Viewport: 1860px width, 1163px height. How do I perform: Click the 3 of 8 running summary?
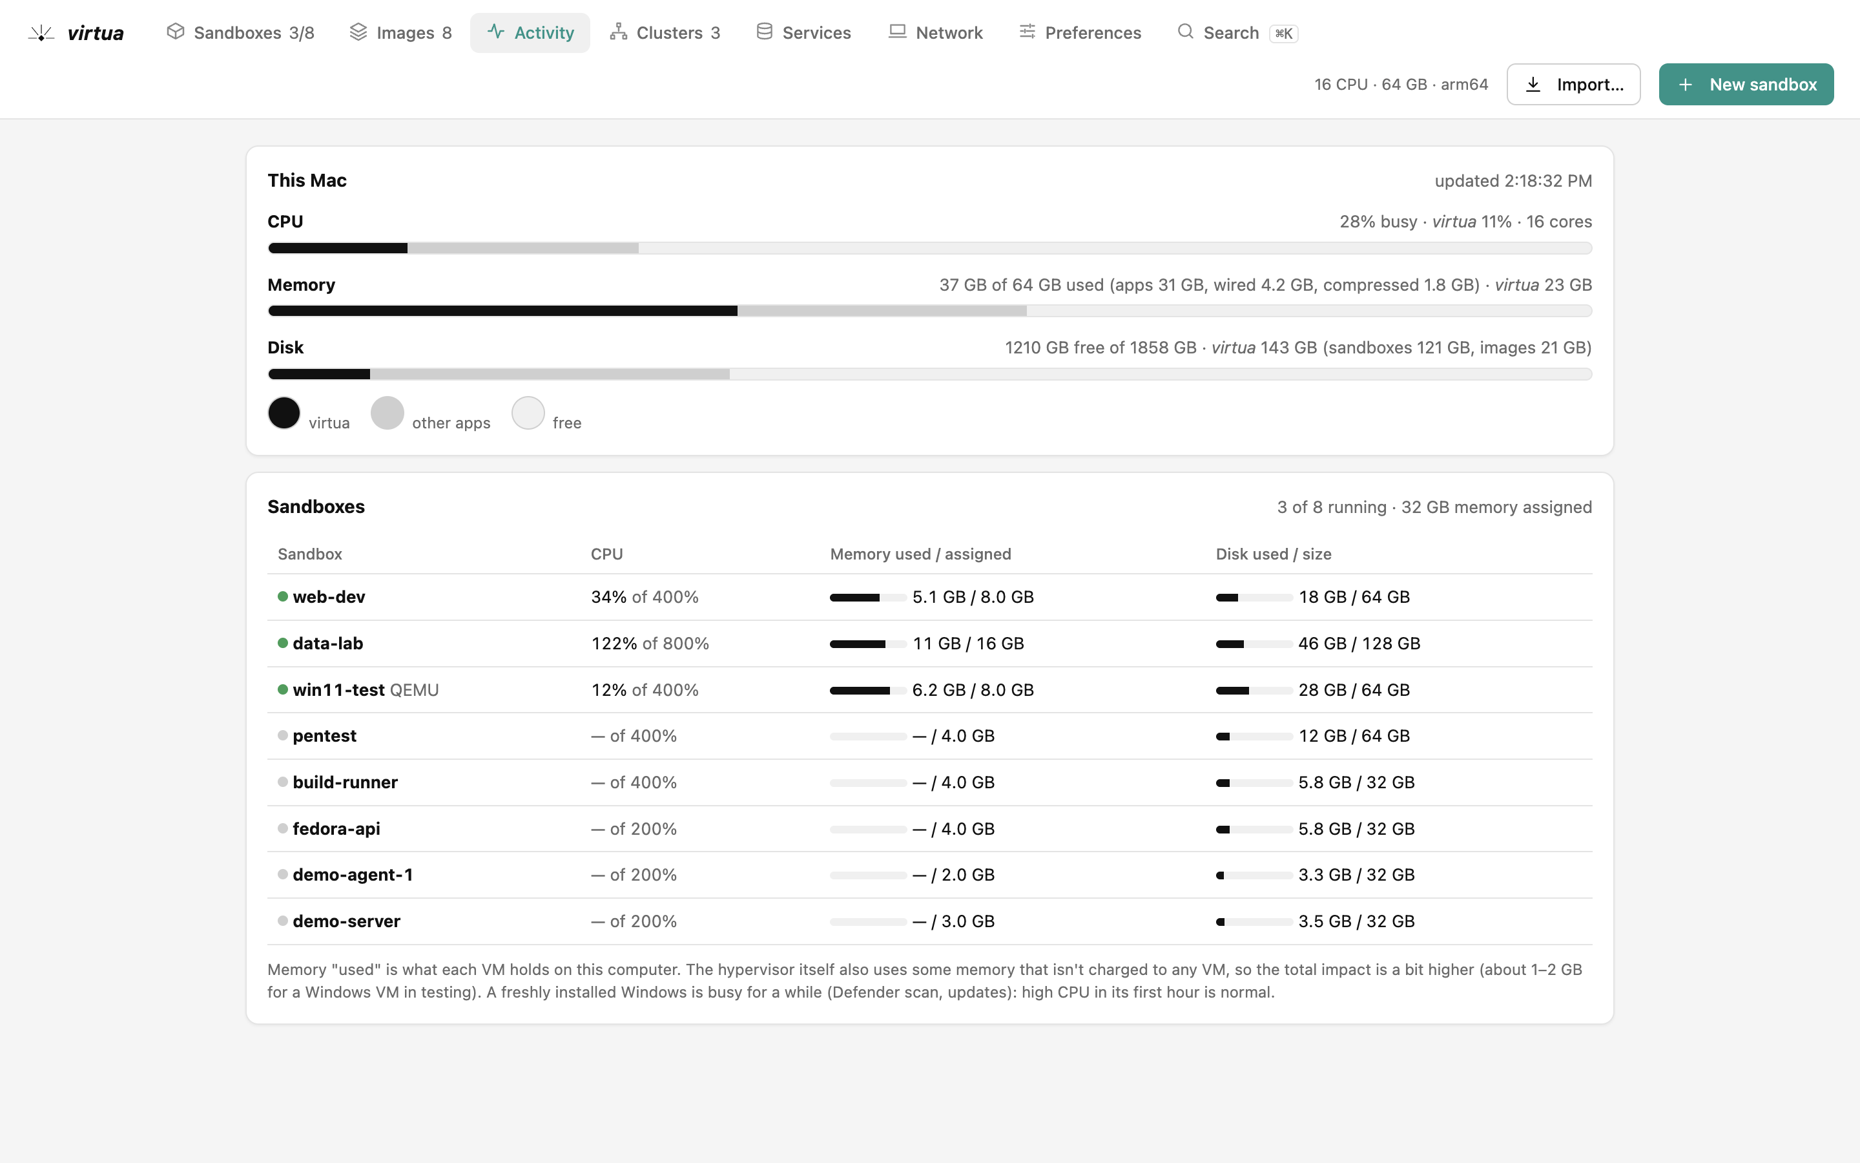pos(1331,507)
